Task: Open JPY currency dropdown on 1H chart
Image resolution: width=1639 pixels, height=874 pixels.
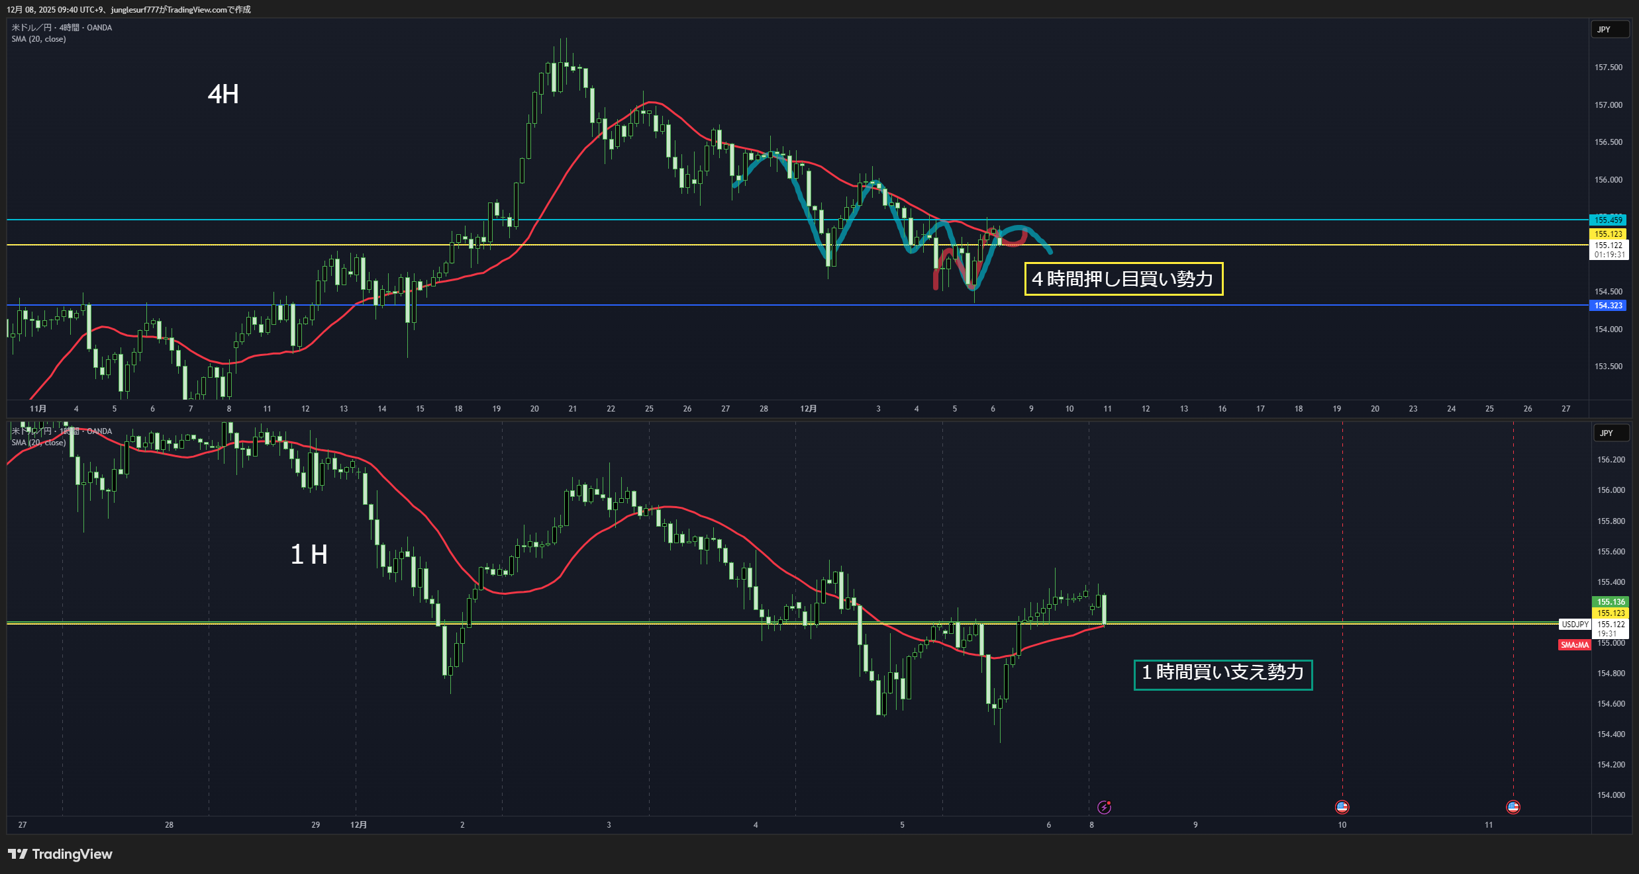Action: pyautogui.click(x=1611, y=433)
